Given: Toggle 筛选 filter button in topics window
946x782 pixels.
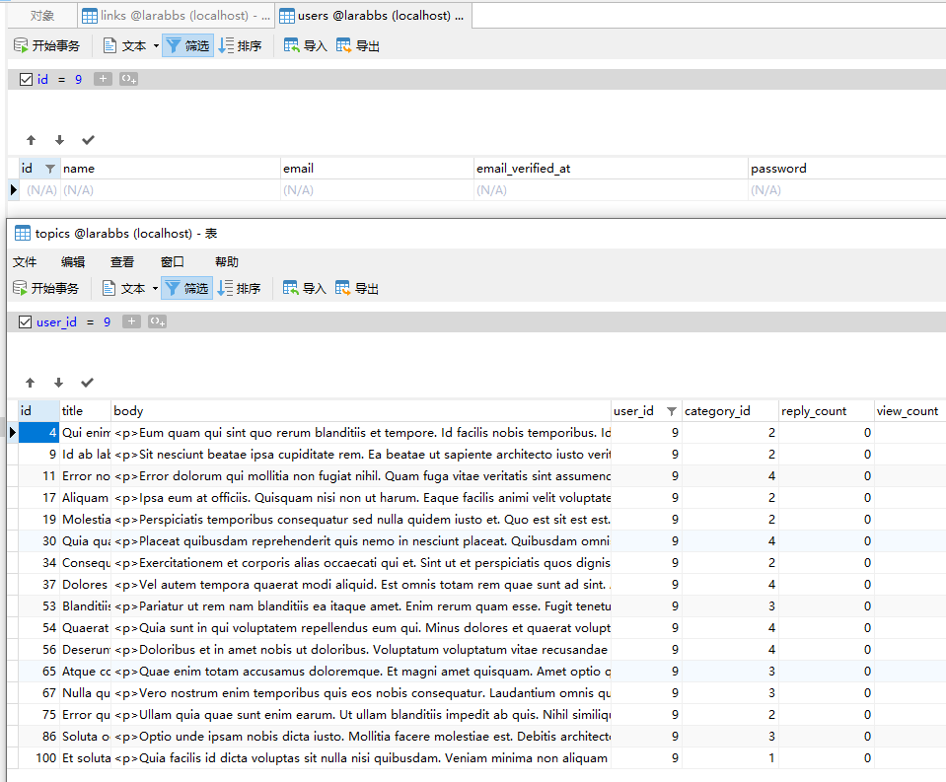Looking at the screenshot, I should (186, 288).
